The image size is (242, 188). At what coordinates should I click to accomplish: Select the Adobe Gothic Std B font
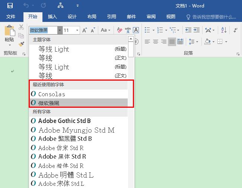click(64, 121)
